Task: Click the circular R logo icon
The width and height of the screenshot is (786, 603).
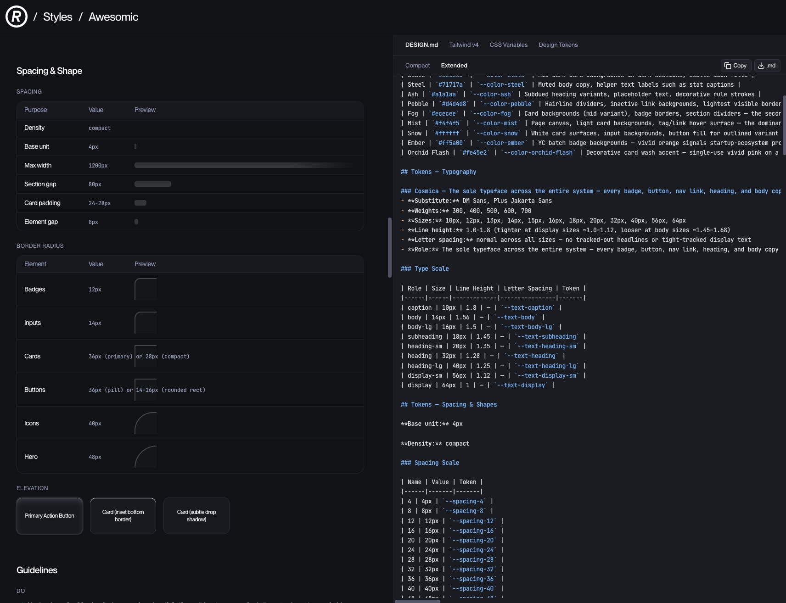Action: click(x=17, y=17)
